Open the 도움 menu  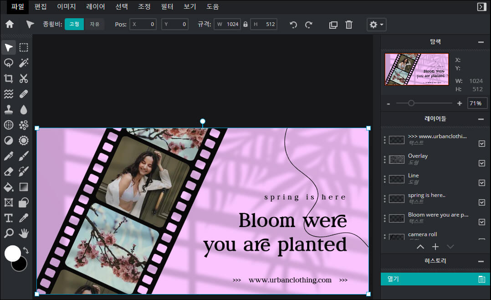[x=213, y=6]
